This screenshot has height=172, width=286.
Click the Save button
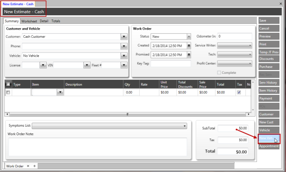point(269,20)
